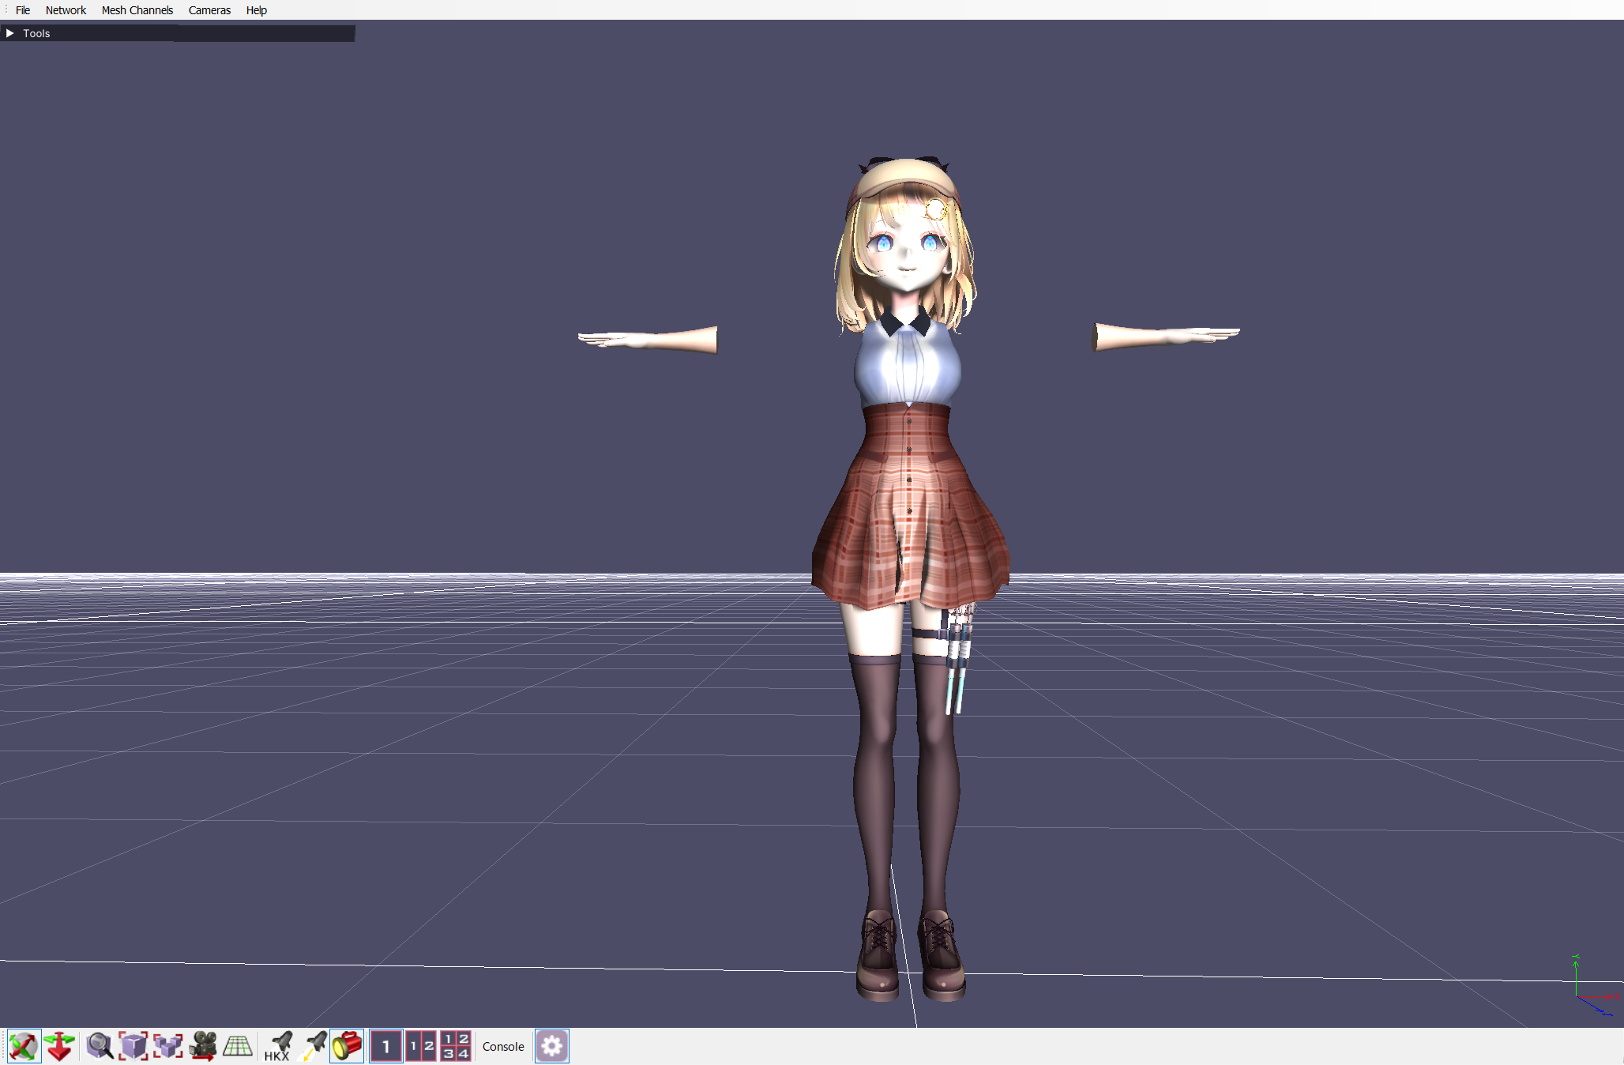Frame the selected object cube icon
The width and height of the screenshot is (1624, 1065).
[133, 1046]
